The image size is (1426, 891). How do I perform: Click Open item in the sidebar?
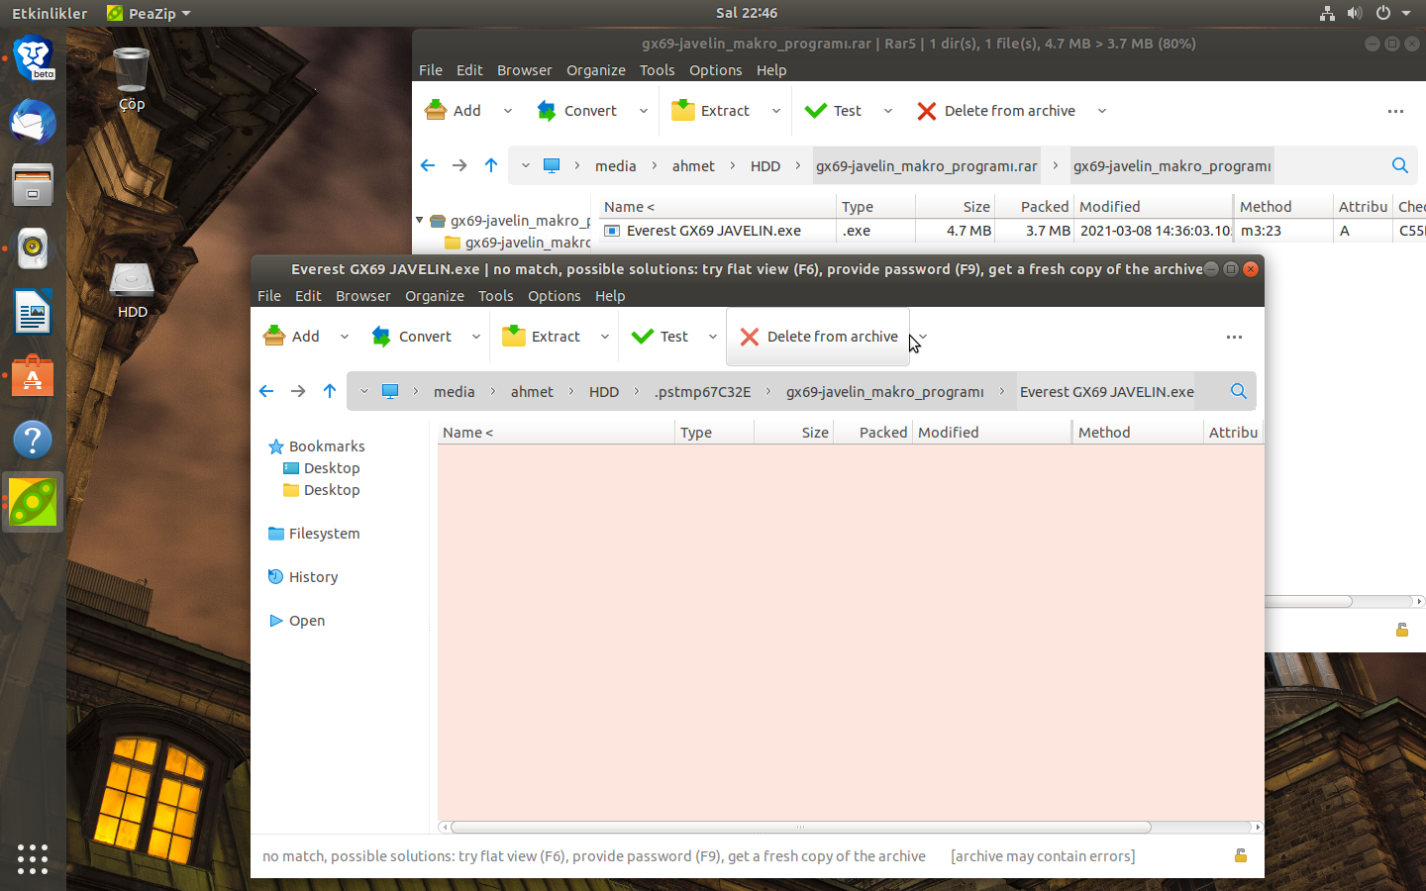pyautogui.click(x=307, y=621)
